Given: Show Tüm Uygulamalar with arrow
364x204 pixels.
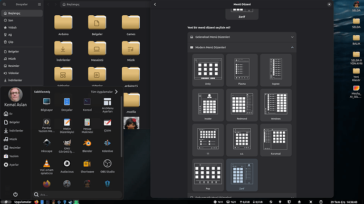Looking at the screenshot, I should (x=104, y=92).
